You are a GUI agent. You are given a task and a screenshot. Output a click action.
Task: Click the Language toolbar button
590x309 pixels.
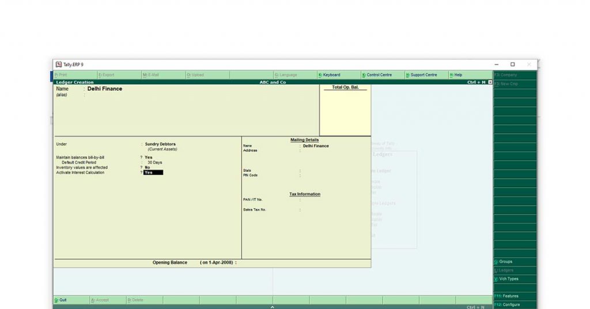pyautogui.click(x=286, y=75)
